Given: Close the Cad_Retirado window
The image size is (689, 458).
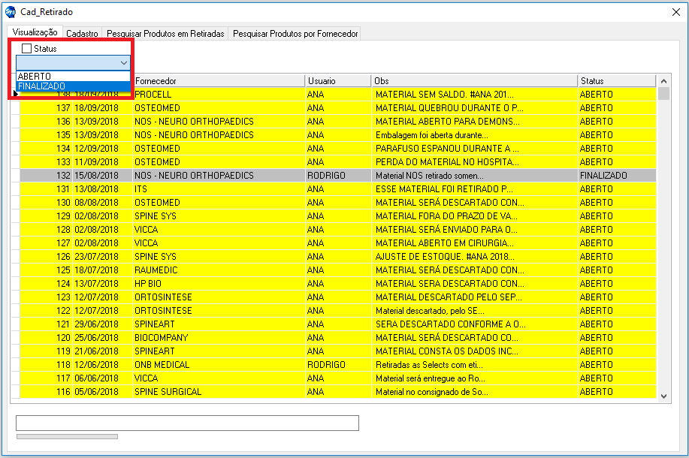Looking at the screenshot, I should tap(675, 12).
